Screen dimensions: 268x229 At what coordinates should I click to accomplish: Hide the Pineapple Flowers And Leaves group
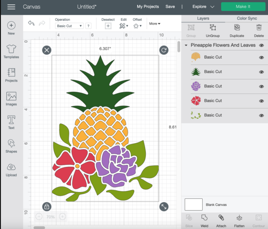pyautogui.click(x=261, y=45)
